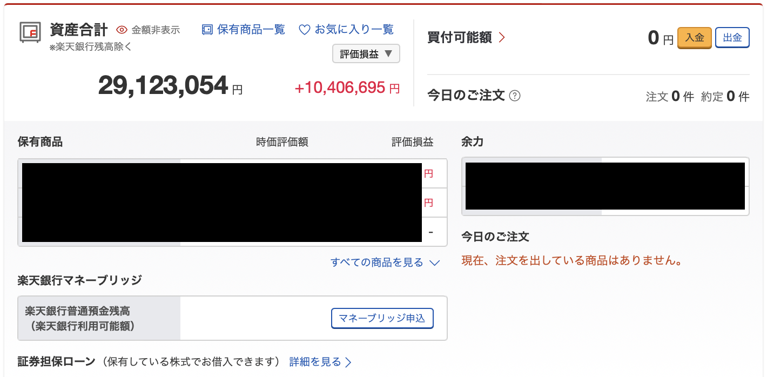Viewport: 767px width, 377px height.
Task: Click the 時価評価額 column header
Action: pos(282,142)
